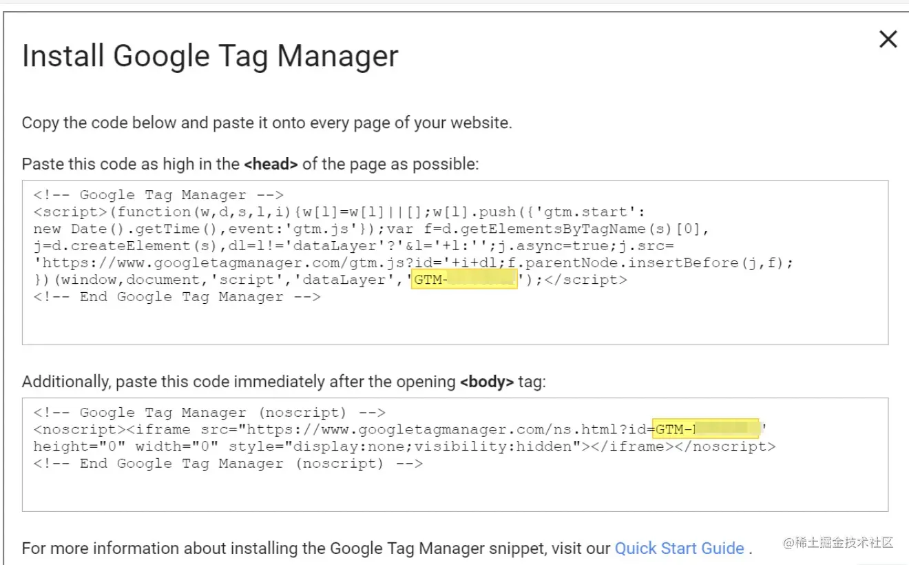Click the 'Copy the code below' instruction text

267,123
